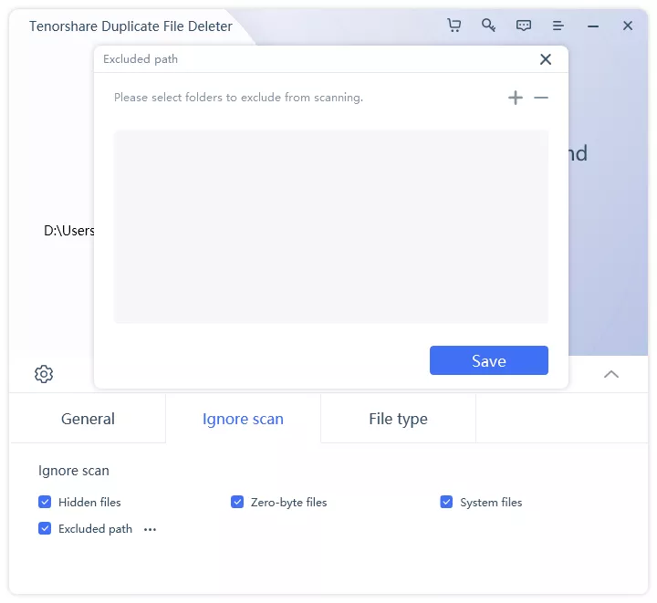This screenshot has height=603, width=657.
Task: Click the Ignore scan section heading
Action: click(x=74, y=471)
